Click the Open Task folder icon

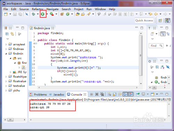83,14
